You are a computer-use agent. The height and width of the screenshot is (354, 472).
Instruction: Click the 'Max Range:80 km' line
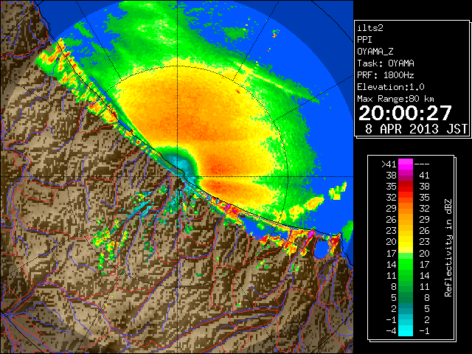click(395, 99)
